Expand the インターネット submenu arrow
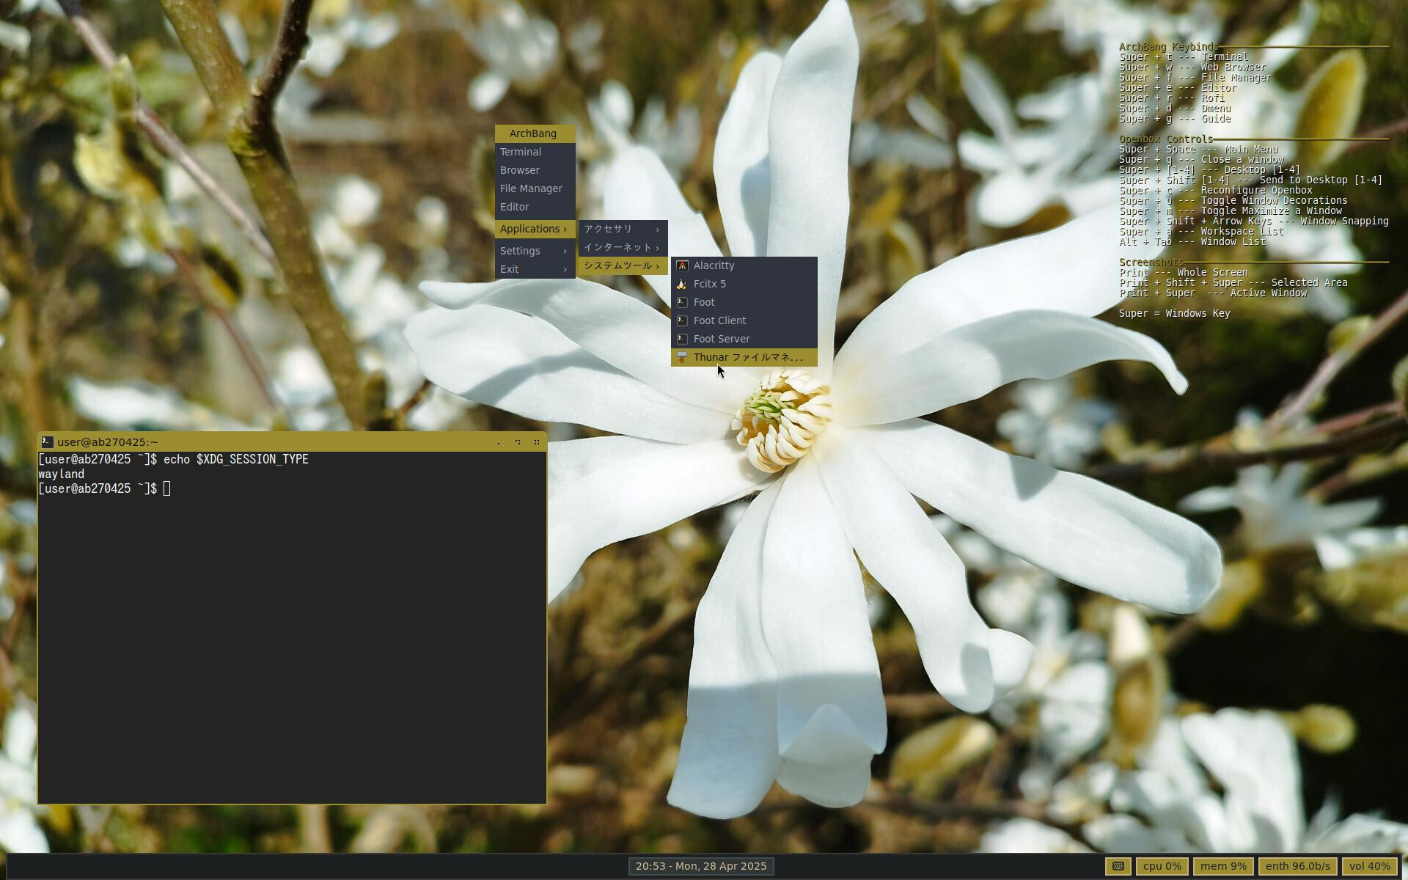Screen dimensions: 1408x880 coord(657,248)
